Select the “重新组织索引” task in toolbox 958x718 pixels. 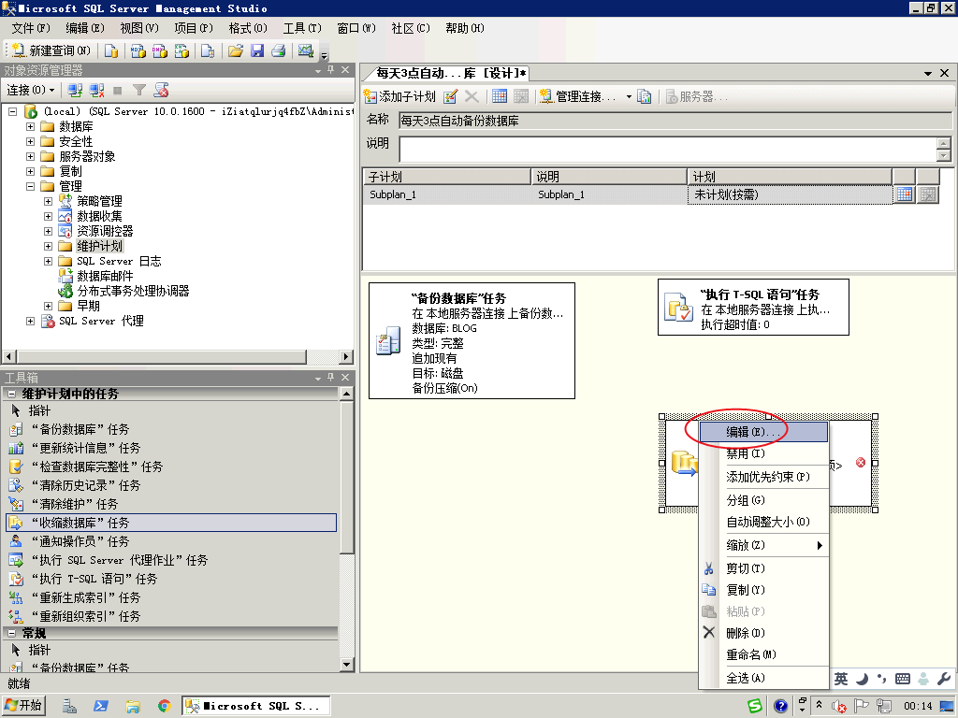coord(172,616)
